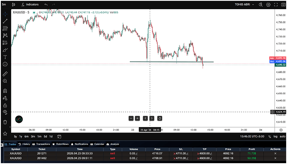
Task: Set range to 1m
Action: (40, 137)
